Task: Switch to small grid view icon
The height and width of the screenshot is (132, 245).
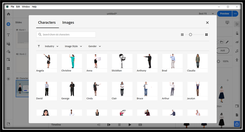Action: click(x=182, y=35)
